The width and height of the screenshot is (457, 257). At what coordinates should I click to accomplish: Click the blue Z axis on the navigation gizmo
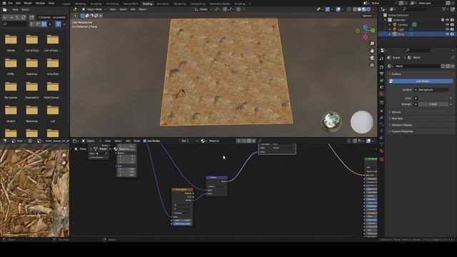coord(365,27)
